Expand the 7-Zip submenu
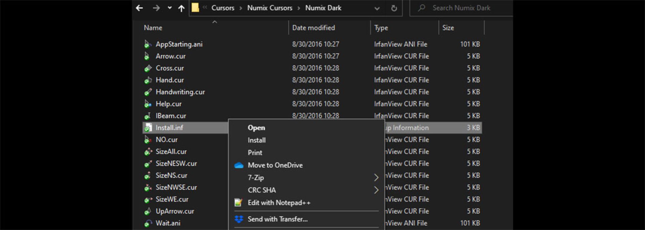This screenshot has height=230, width=645. (376, 178)
